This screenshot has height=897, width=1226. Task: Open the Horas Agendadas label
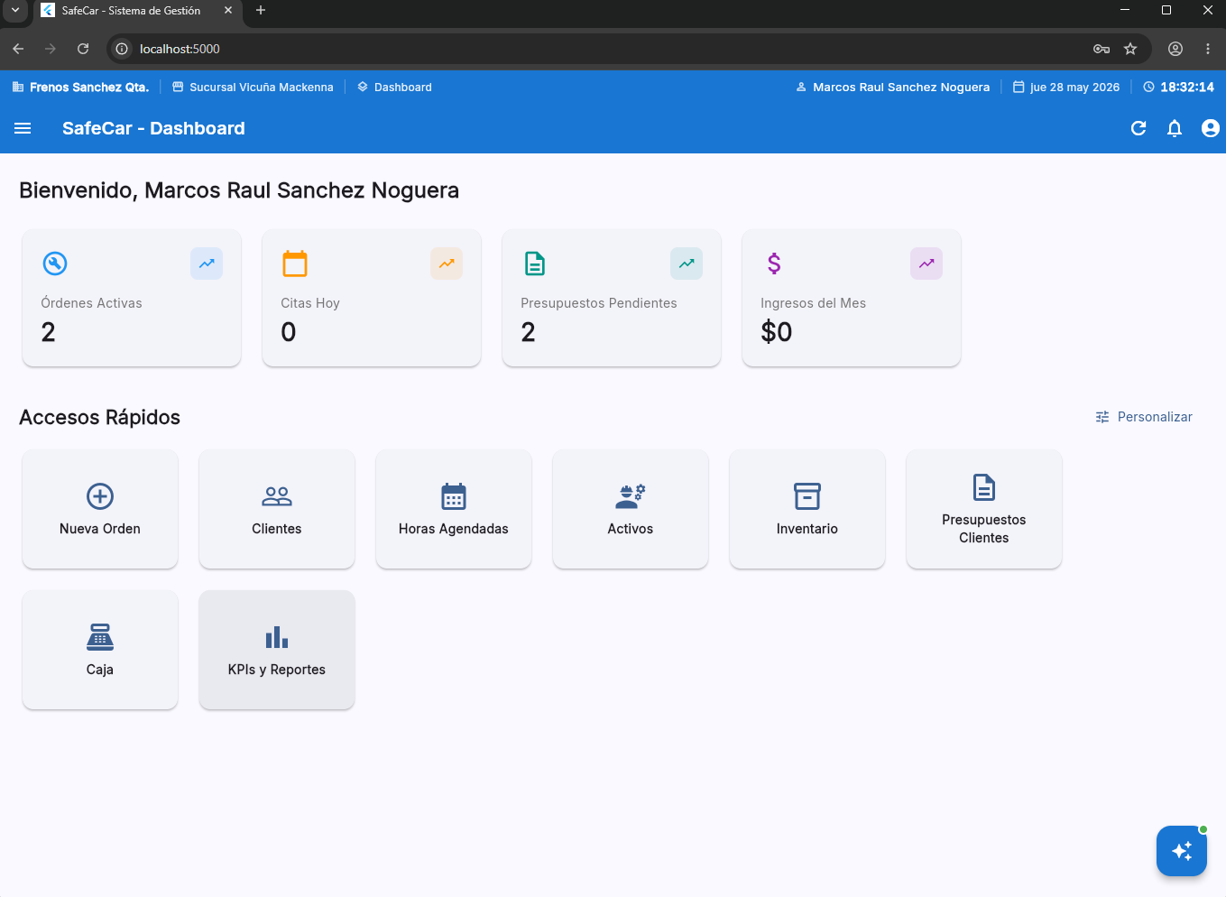tap(454, 529)
